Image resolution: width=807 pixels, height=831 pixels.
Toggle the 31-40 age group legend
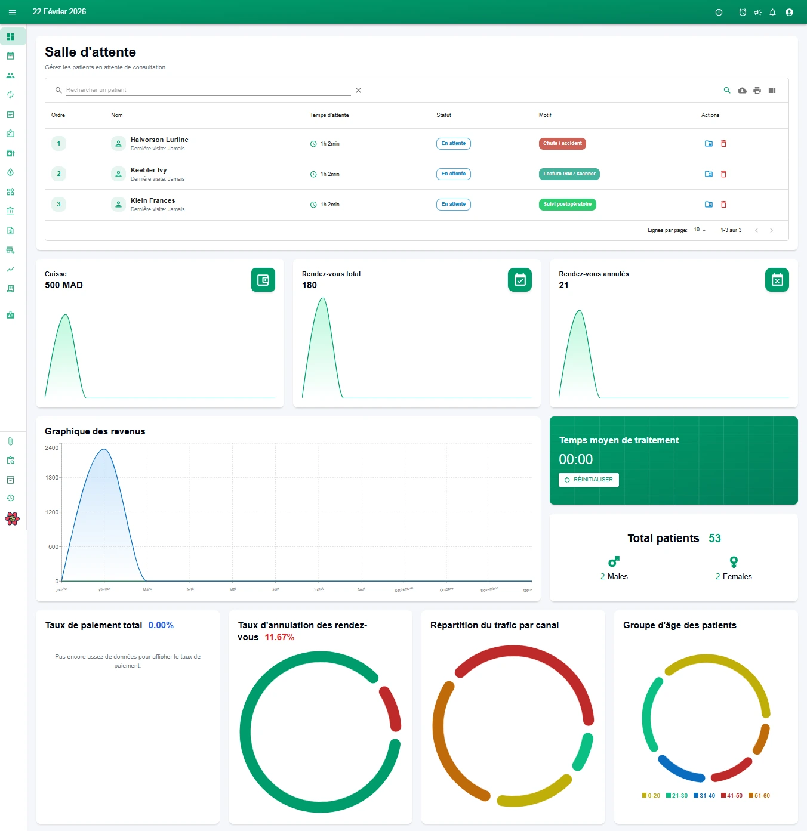[704, 796]
